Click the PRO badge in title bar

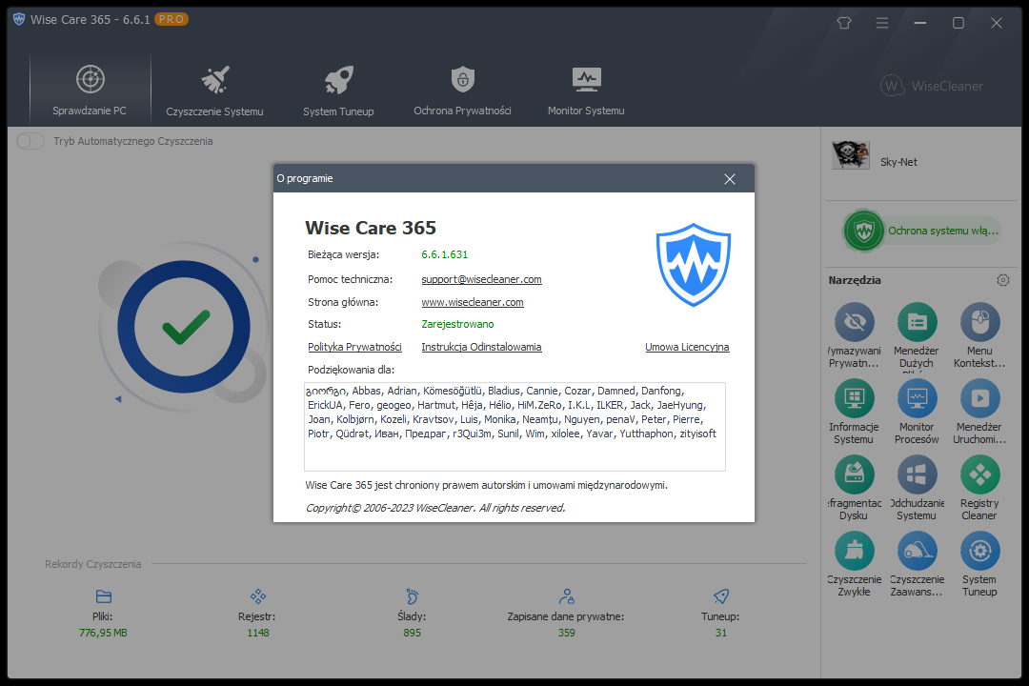(x=171, y=20)
